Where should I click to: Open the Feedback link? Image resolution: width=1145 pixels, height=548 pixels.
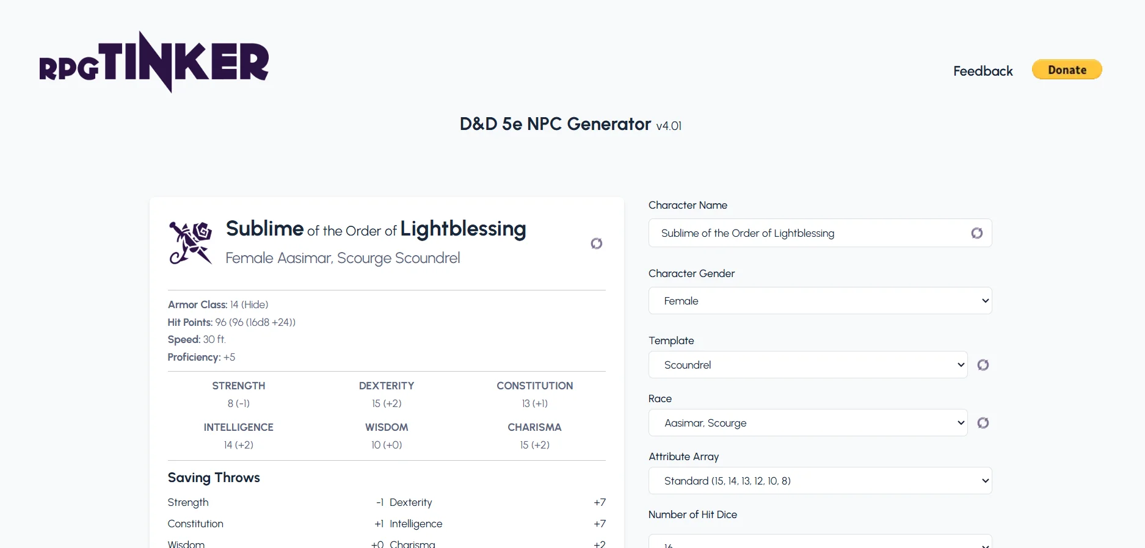point(983,71)
